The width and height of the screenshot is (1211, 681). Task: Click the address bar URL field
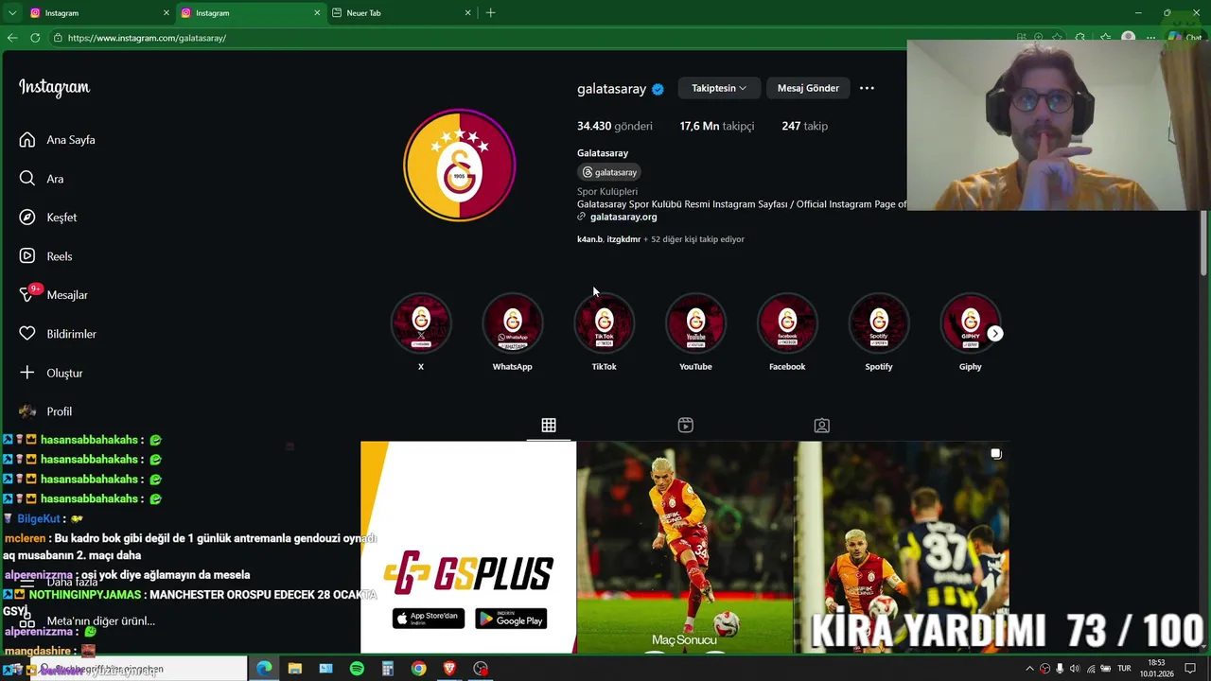[530, 38]
